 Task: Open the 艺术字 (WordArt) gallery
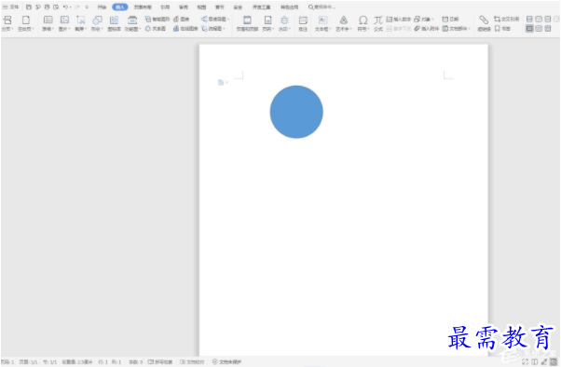click(x=344, y=23)
